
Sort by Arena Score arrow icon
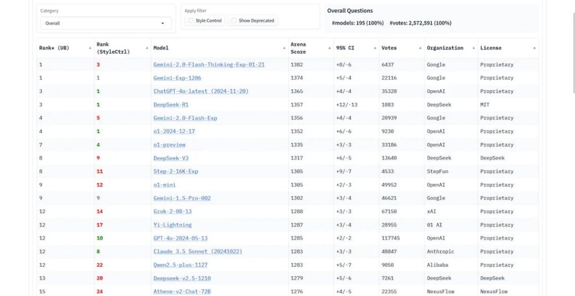tap(329, 48)
